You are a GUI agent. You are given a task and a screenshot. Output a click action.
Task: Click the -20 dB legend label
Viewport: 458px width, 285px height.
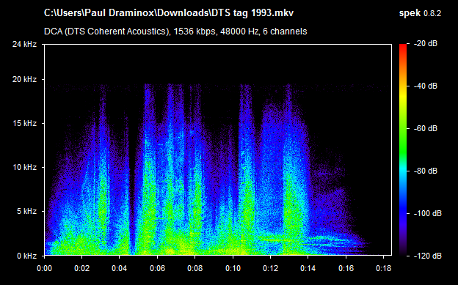426,44
